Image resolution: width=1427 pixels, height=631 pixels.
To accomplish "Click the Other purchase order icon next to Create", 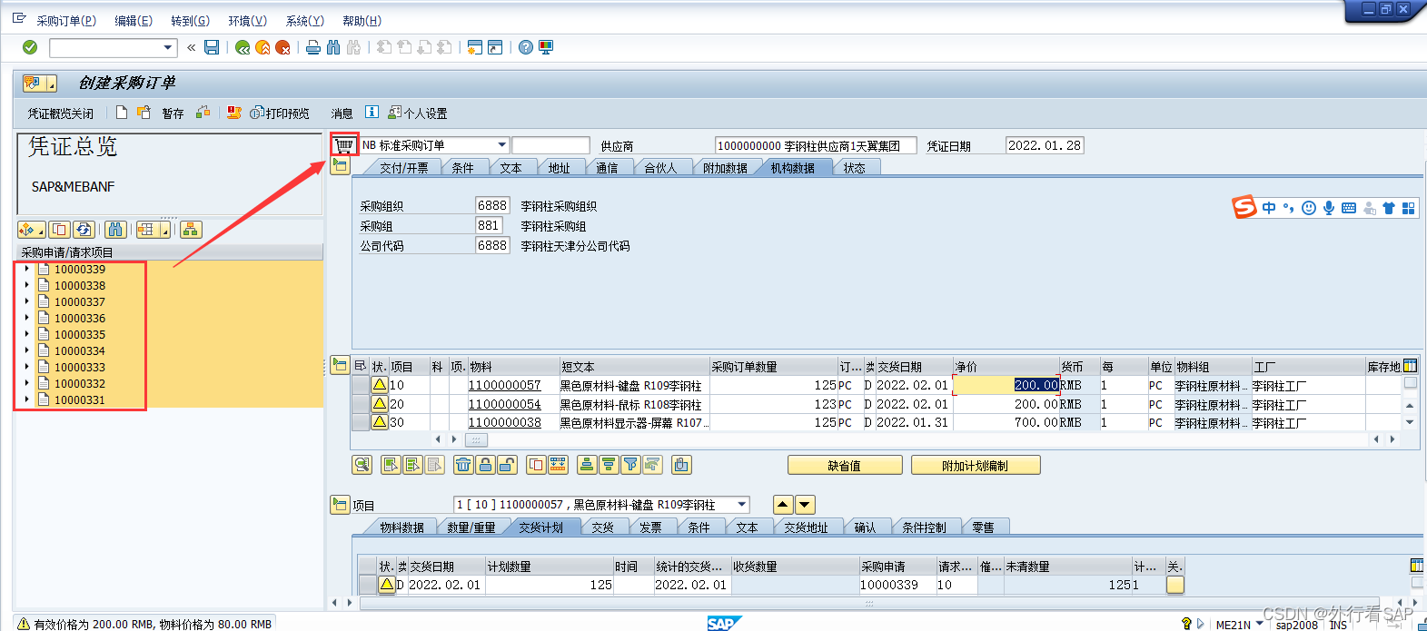I will [144, 113].
